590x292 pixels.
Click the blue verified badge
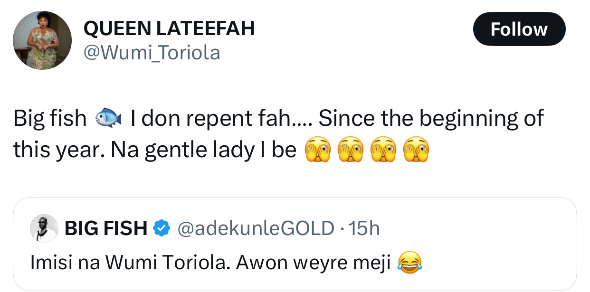(x=162, y=229)
